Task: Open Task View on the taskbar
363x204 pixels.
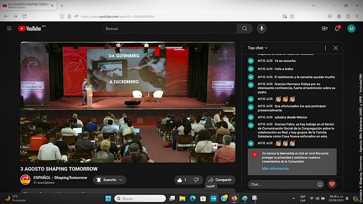Action: click(172, 198)
